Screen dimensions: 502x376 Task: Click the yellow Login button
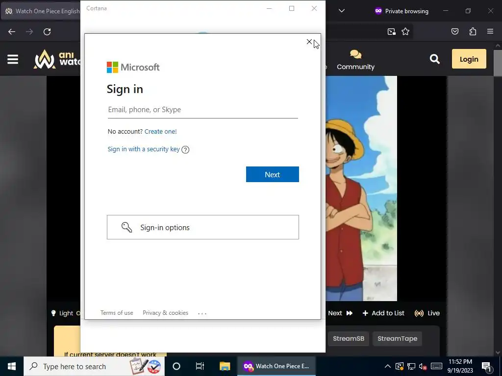[x=469, y=59]
